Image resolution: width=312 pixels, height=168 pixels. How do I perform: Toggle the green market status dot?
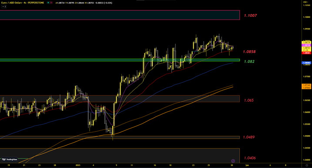48,3
